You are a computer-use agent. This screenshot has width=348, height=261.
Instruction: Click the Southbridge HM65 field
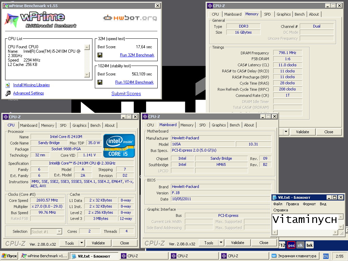221,164
